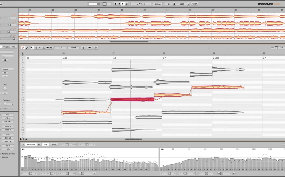This screenshot has width=285, height=177.
Task: Click the Pan knob
Action: [x=5, y=89]
